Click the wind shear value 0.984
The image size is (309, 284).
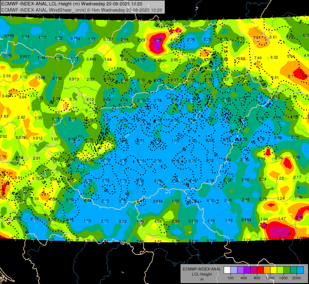(158, 201)
